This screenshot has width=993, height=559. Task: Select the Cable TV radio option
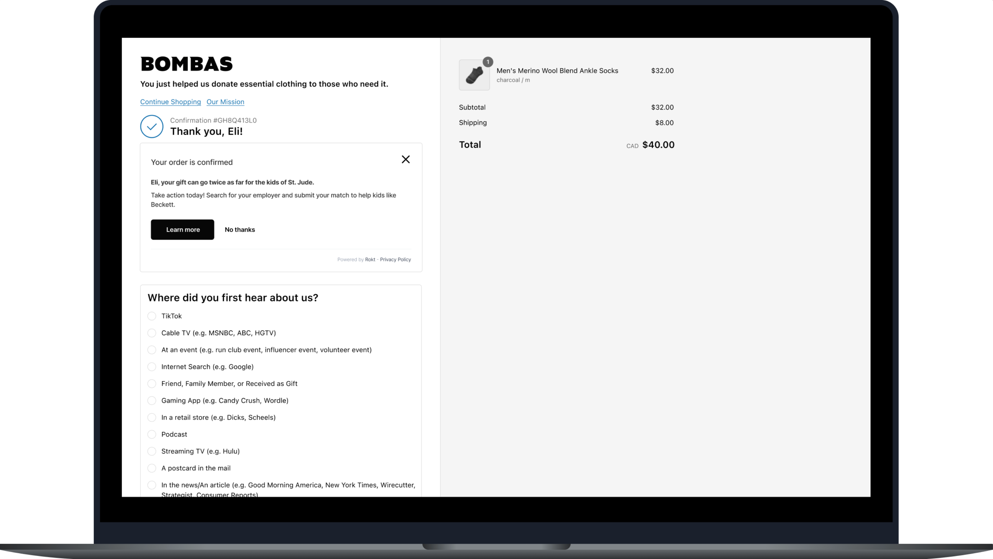click(x=152, y=333)
